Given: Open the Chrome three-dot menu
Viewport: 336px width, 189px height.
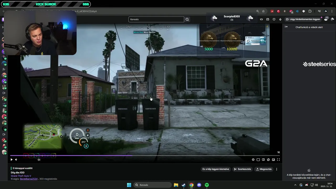Looking at the screenshot, I should click(332, 11).
